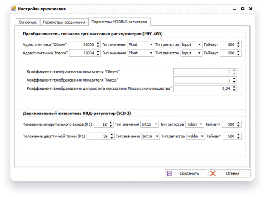Viewport: 265px width, 197px height.
Task: Decrease the Масса conversion coefficient
Action: coord(234,82)
